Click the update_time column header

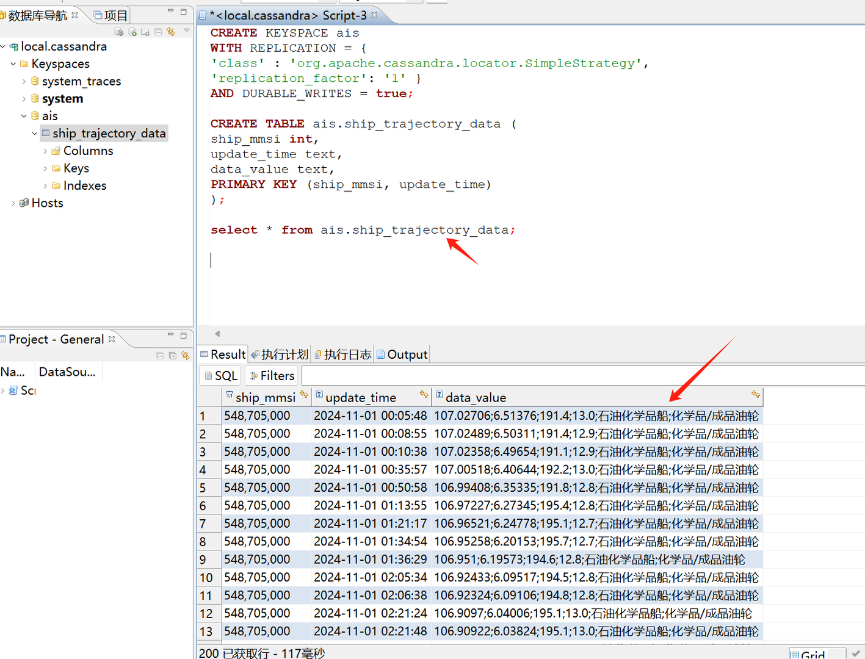click(x=372, y=397)
